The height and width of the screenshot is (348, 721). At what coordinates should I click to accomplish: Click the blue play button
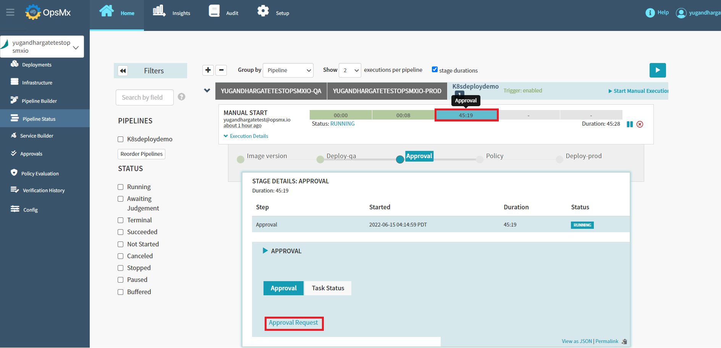657,70
